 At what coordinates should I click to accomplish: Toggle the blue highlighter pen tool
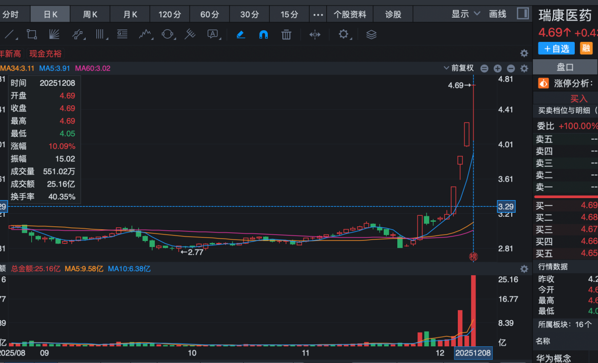point(241,35)
